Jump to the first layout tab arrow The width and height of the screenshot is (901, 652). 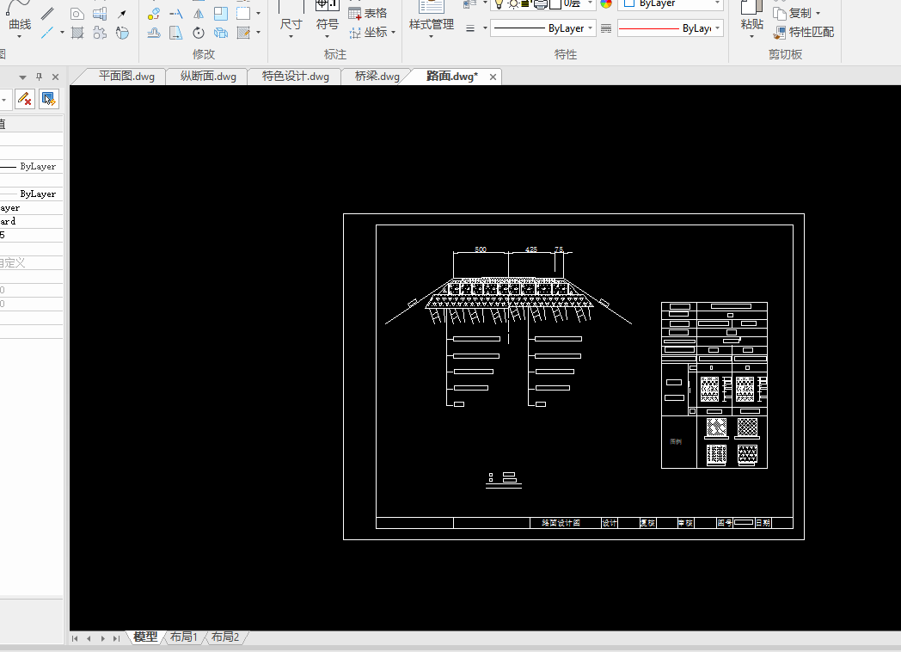(x=75, y=638)
